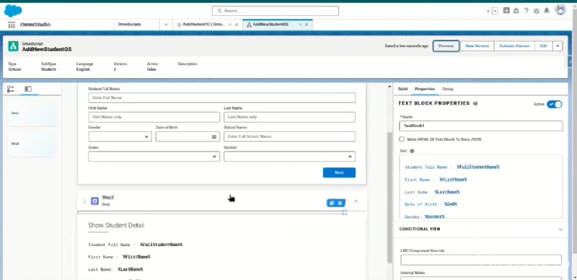Click the Preview button

click(x=446, y=46)
